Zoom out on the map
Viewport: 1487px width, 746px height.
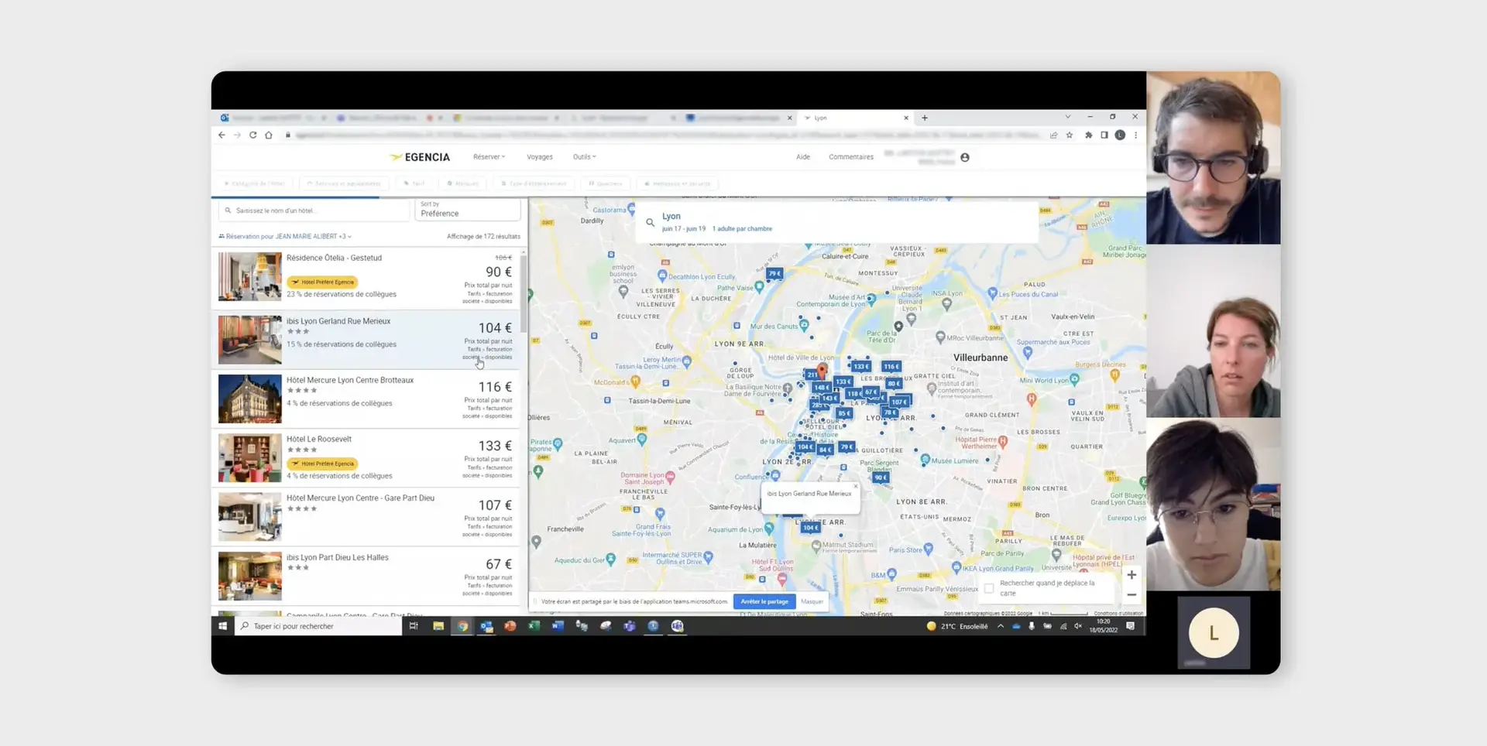coord(1132,595)
